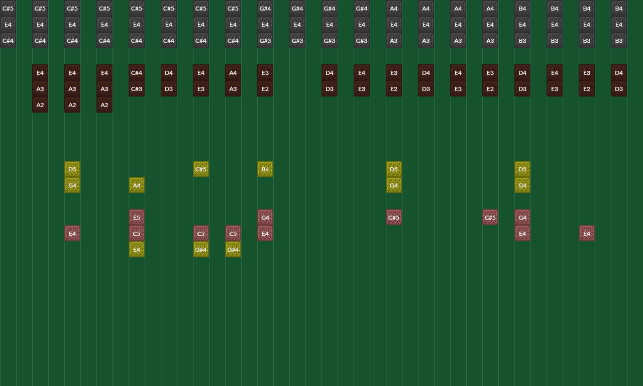Screen dimensions: 643x386
Task: Click the yellow A4 note block
Action: click(x=137, y=185)
